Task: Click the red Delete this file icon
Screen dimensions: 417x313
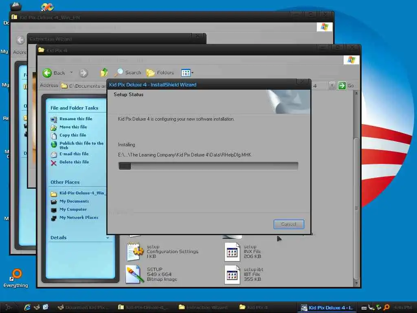Action: [x=54, y=163]
